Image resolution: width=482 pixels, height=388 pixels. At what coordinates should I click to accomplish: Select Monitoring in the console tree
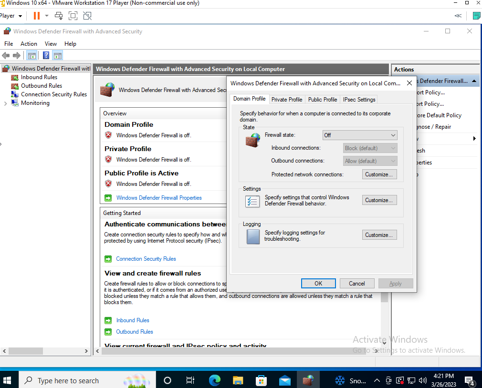[35, 103]
